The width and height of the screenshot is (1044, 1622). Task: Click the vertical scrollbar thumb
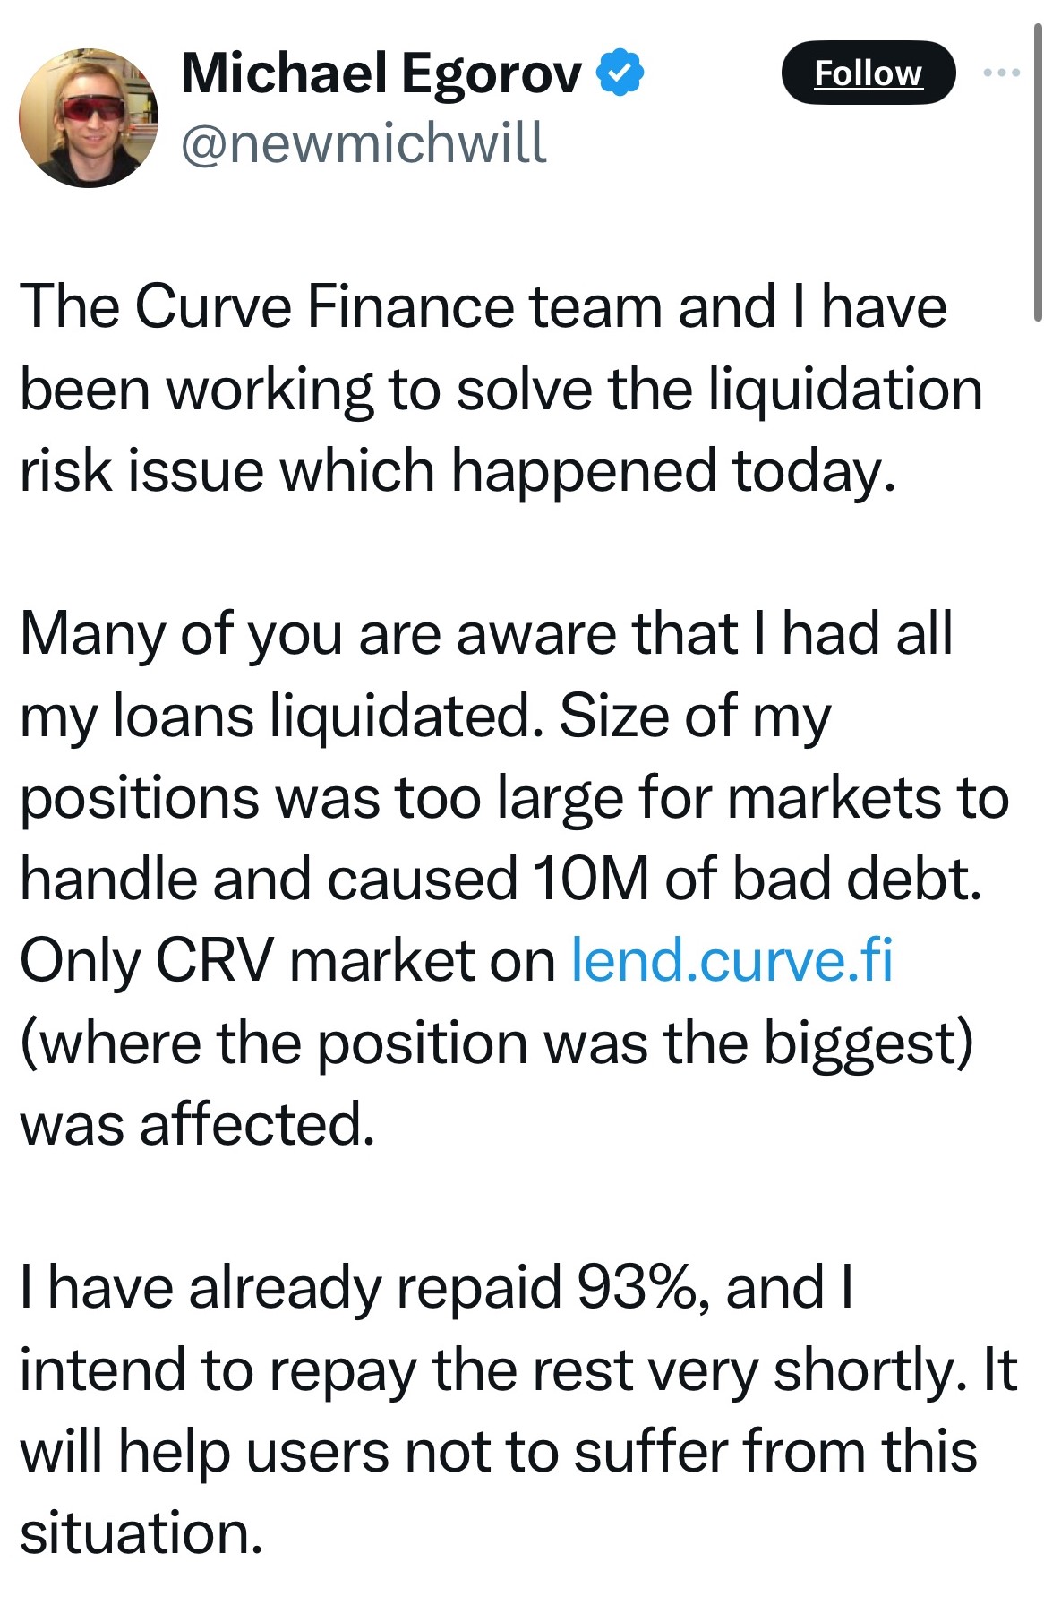coord(1038,170)
